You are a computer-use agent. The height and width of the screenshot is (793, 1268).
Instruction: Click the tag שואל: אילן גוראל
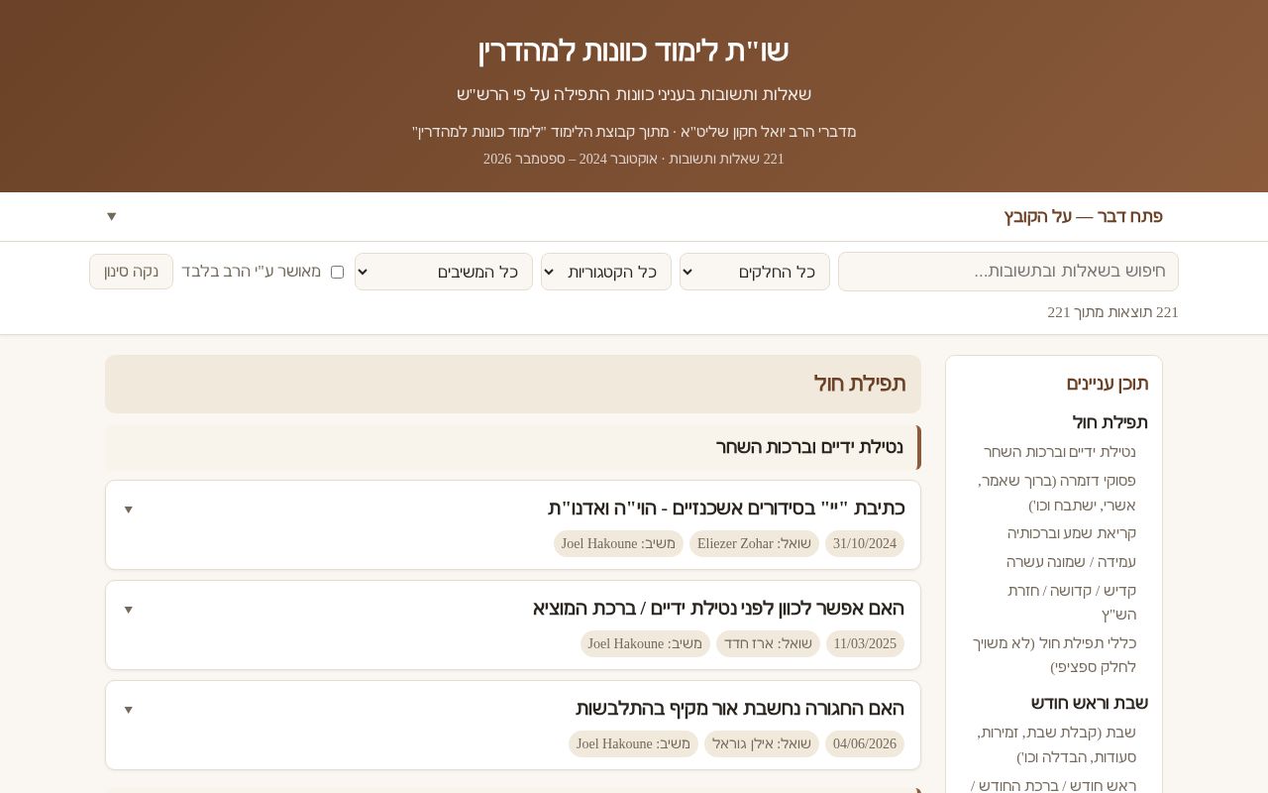tap(762, 743)
